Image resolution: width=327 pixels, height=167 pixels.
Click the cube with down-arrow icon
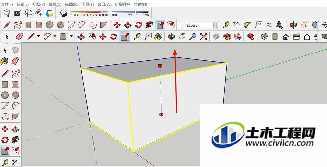click(x=7, y=13)
